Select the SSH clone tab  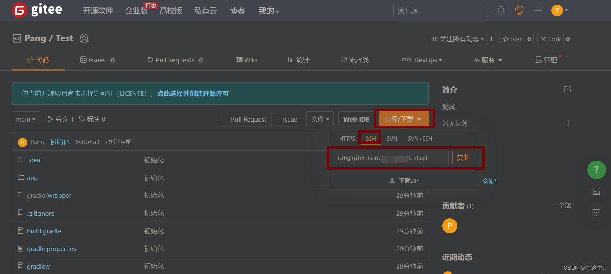point(371,139)
